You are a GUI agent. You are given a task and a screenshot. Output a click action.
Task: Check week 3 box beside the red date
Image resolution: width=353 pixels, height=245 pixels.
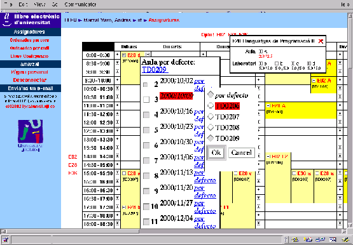point(146,100)
